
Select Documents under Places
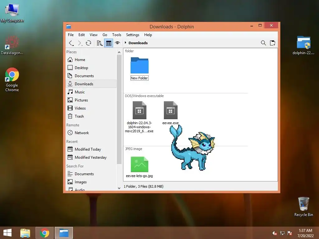click(x=91, y=76)
